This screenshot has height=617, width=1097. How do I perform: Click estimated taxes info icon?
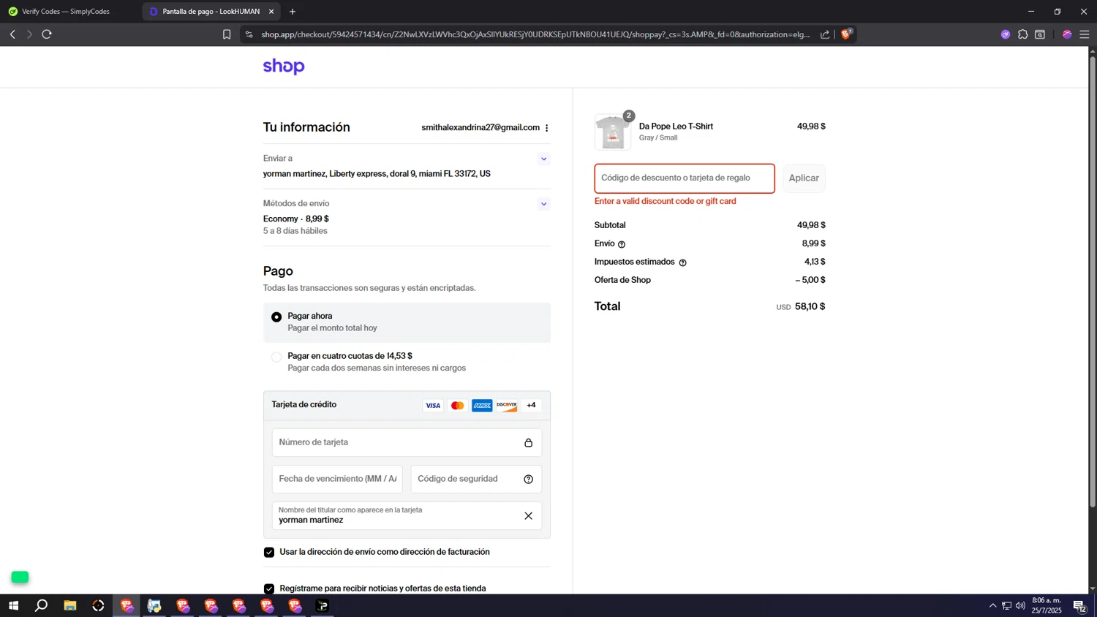pos(682,262)
